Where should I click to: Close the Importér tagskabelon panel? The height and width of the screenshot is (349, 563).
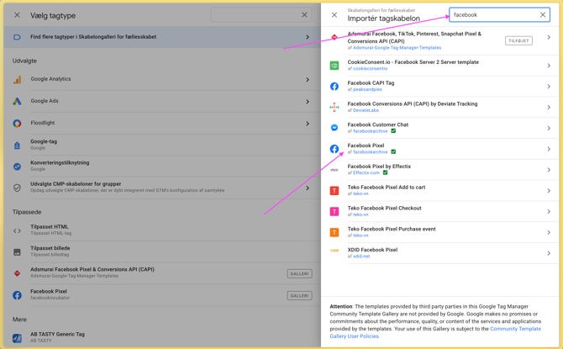(334, 15)
